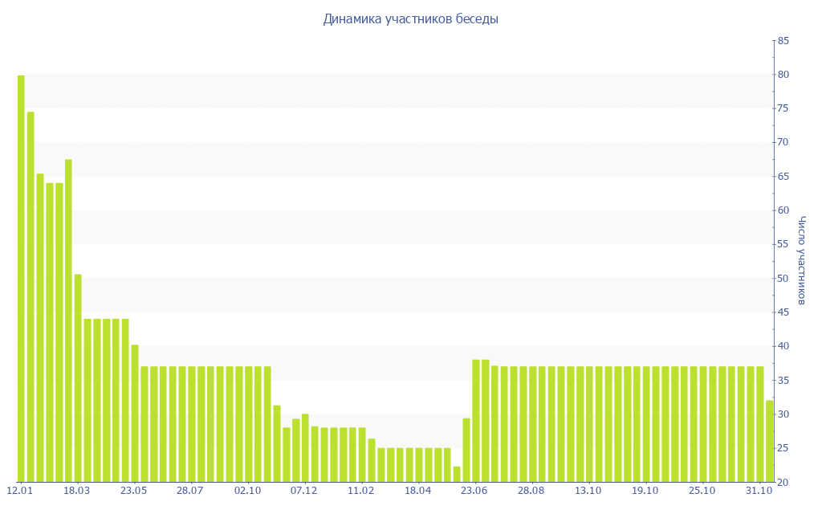Select the 20 value on the y-axis
This screenshot has height=514, width=822.
point(783,483)
